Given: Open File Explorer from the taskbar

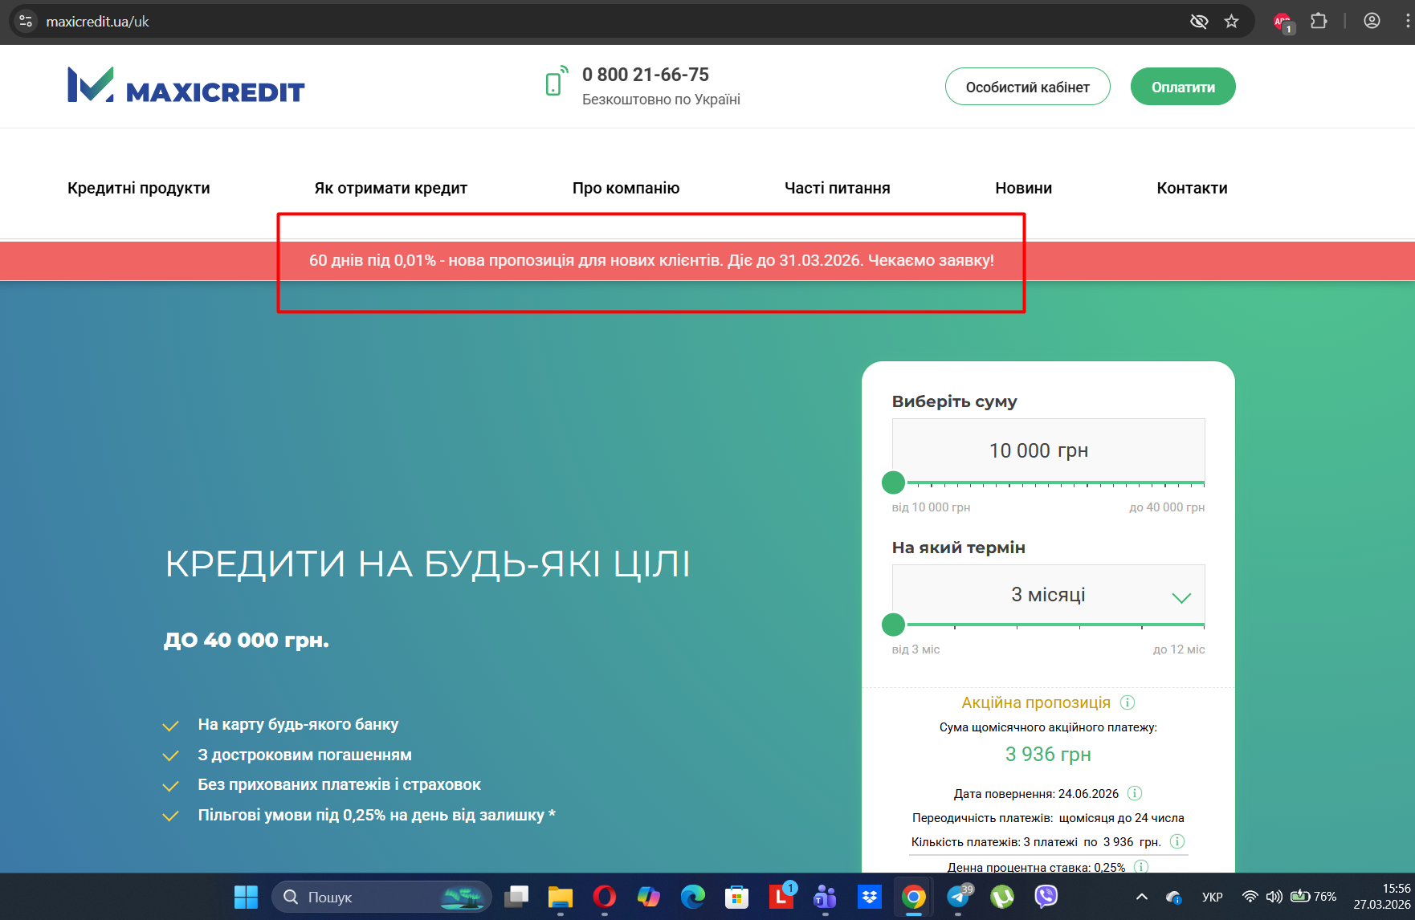Looking at the screenshot, I should tap(561, 897).
